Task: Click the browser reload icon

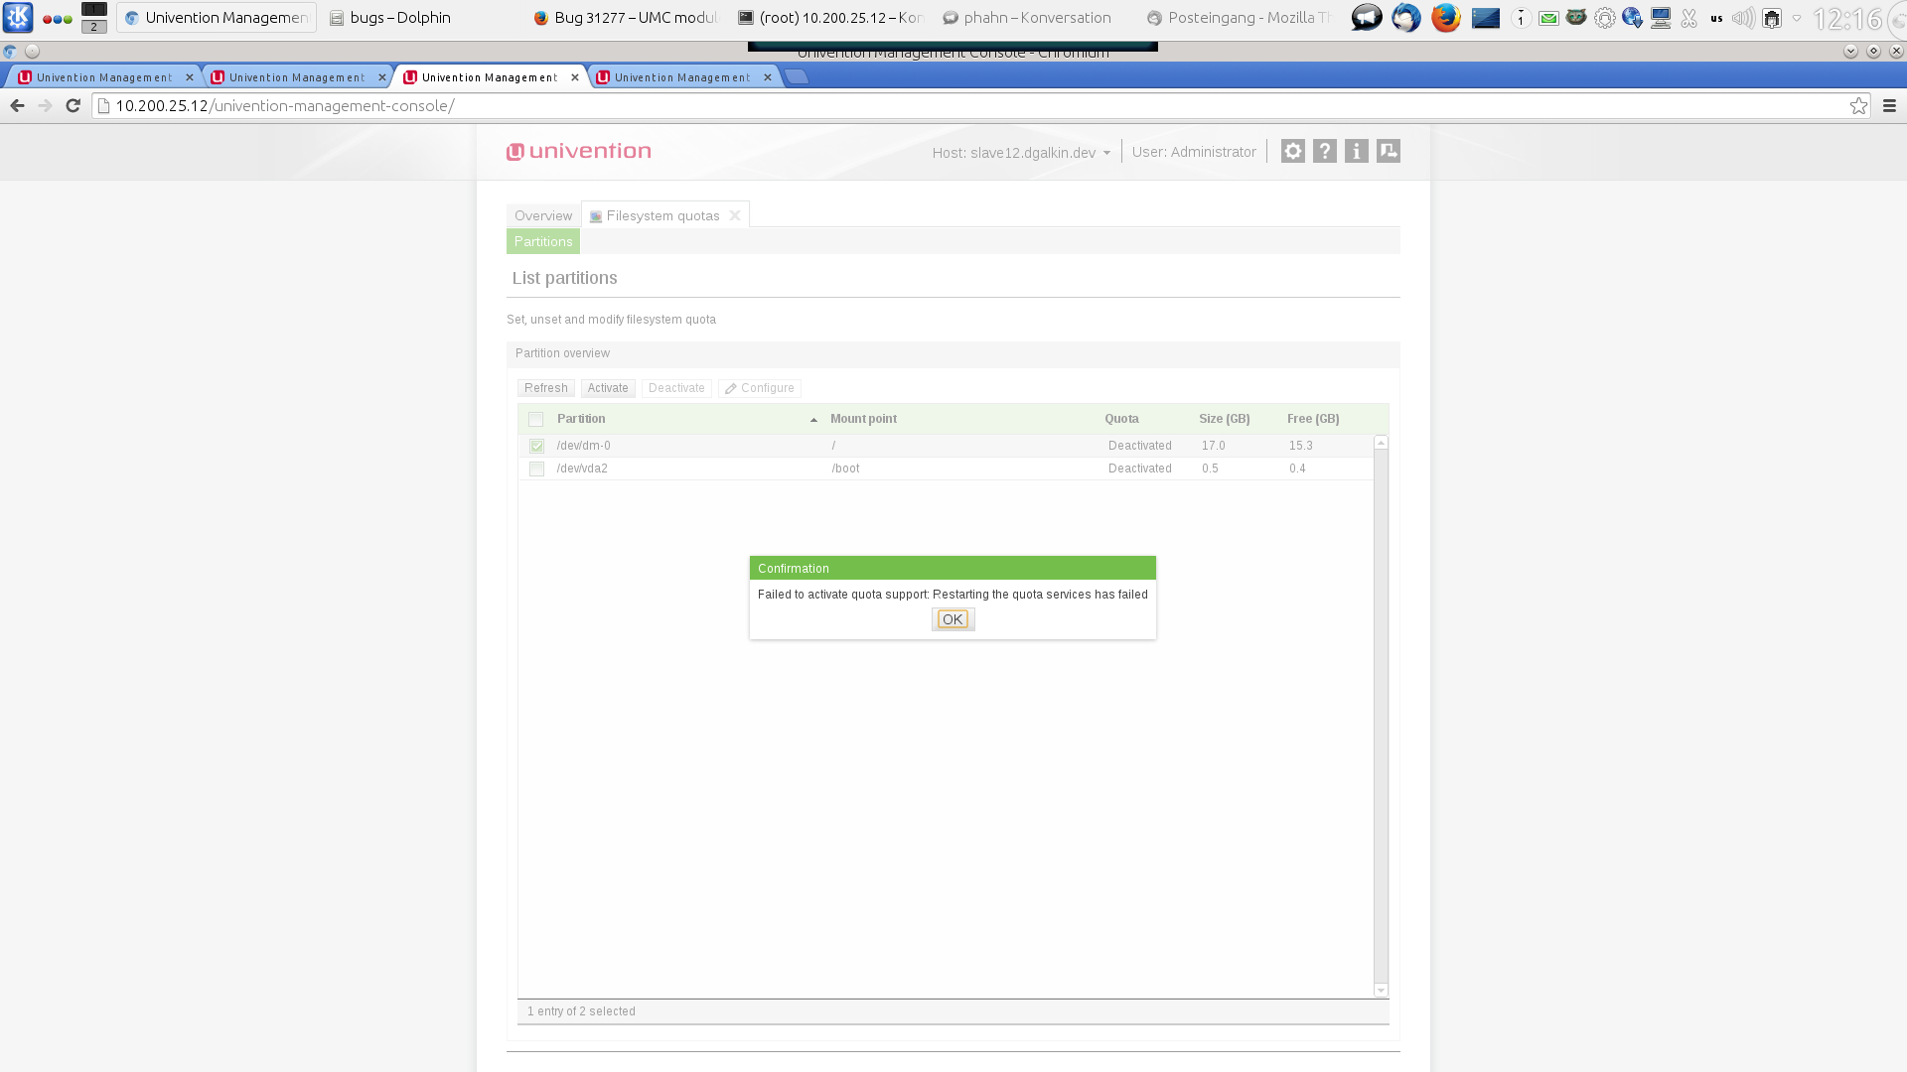Action: (73, 105)
